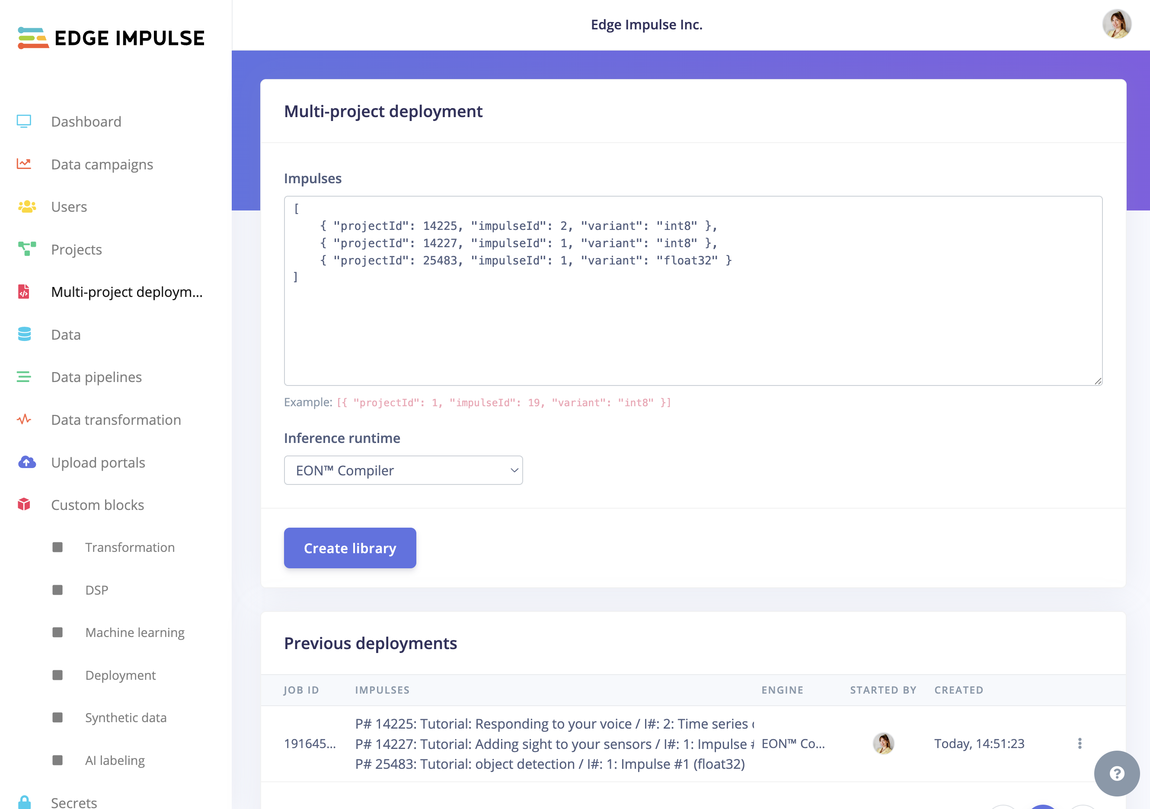The width and height of the screenshot is (1150, 809).
Task: Click the Custom blocks cube icon
Action: (x=24, y=504)
